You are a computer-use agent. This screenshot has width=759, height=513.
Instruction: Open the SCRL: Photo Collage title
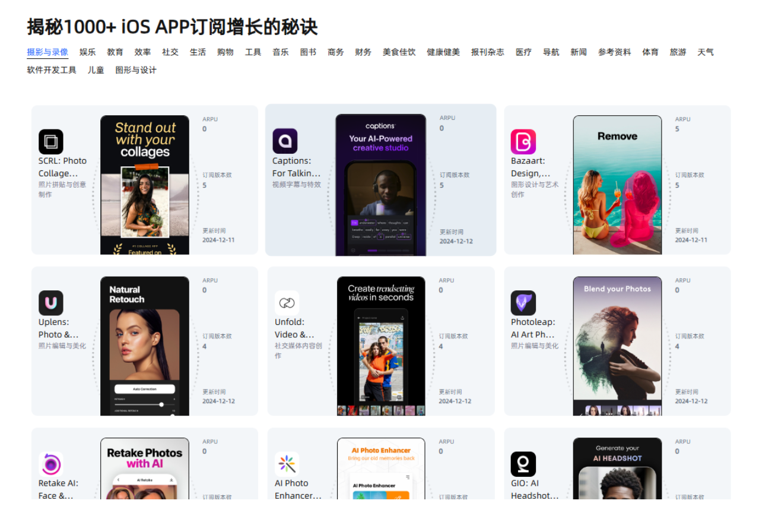pos(62,167)
